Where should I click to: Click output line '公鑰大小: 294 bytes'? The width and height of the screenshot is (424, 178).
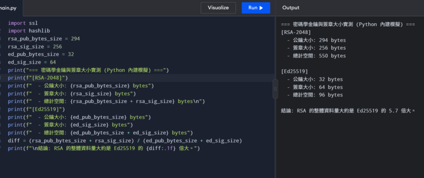pyautogui.click(x=316, y=40)
